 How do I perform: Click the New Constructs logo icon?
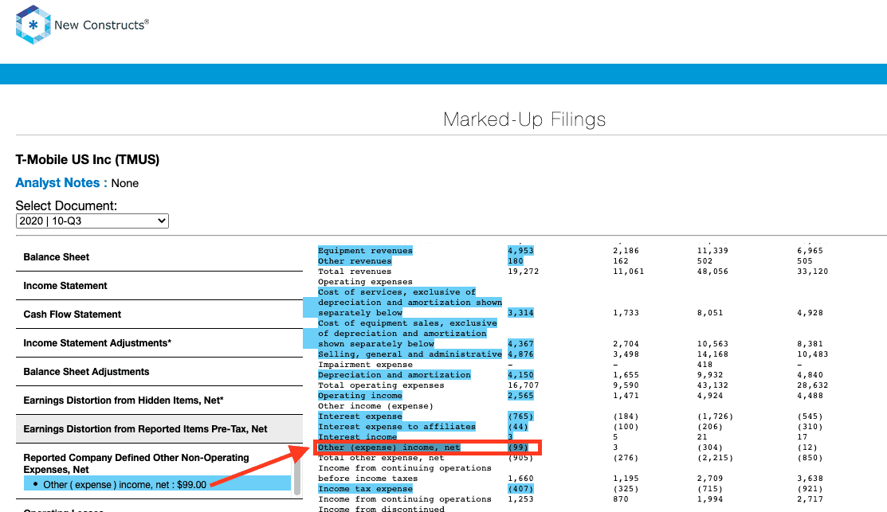coord(33,25)
